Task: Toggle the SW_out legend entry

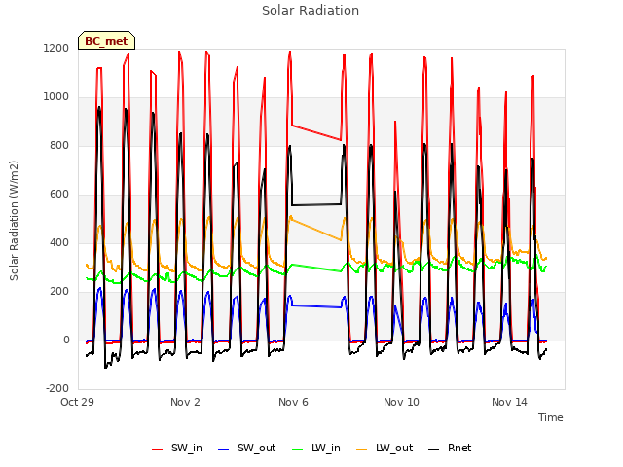Action: [x=246, y=448]
